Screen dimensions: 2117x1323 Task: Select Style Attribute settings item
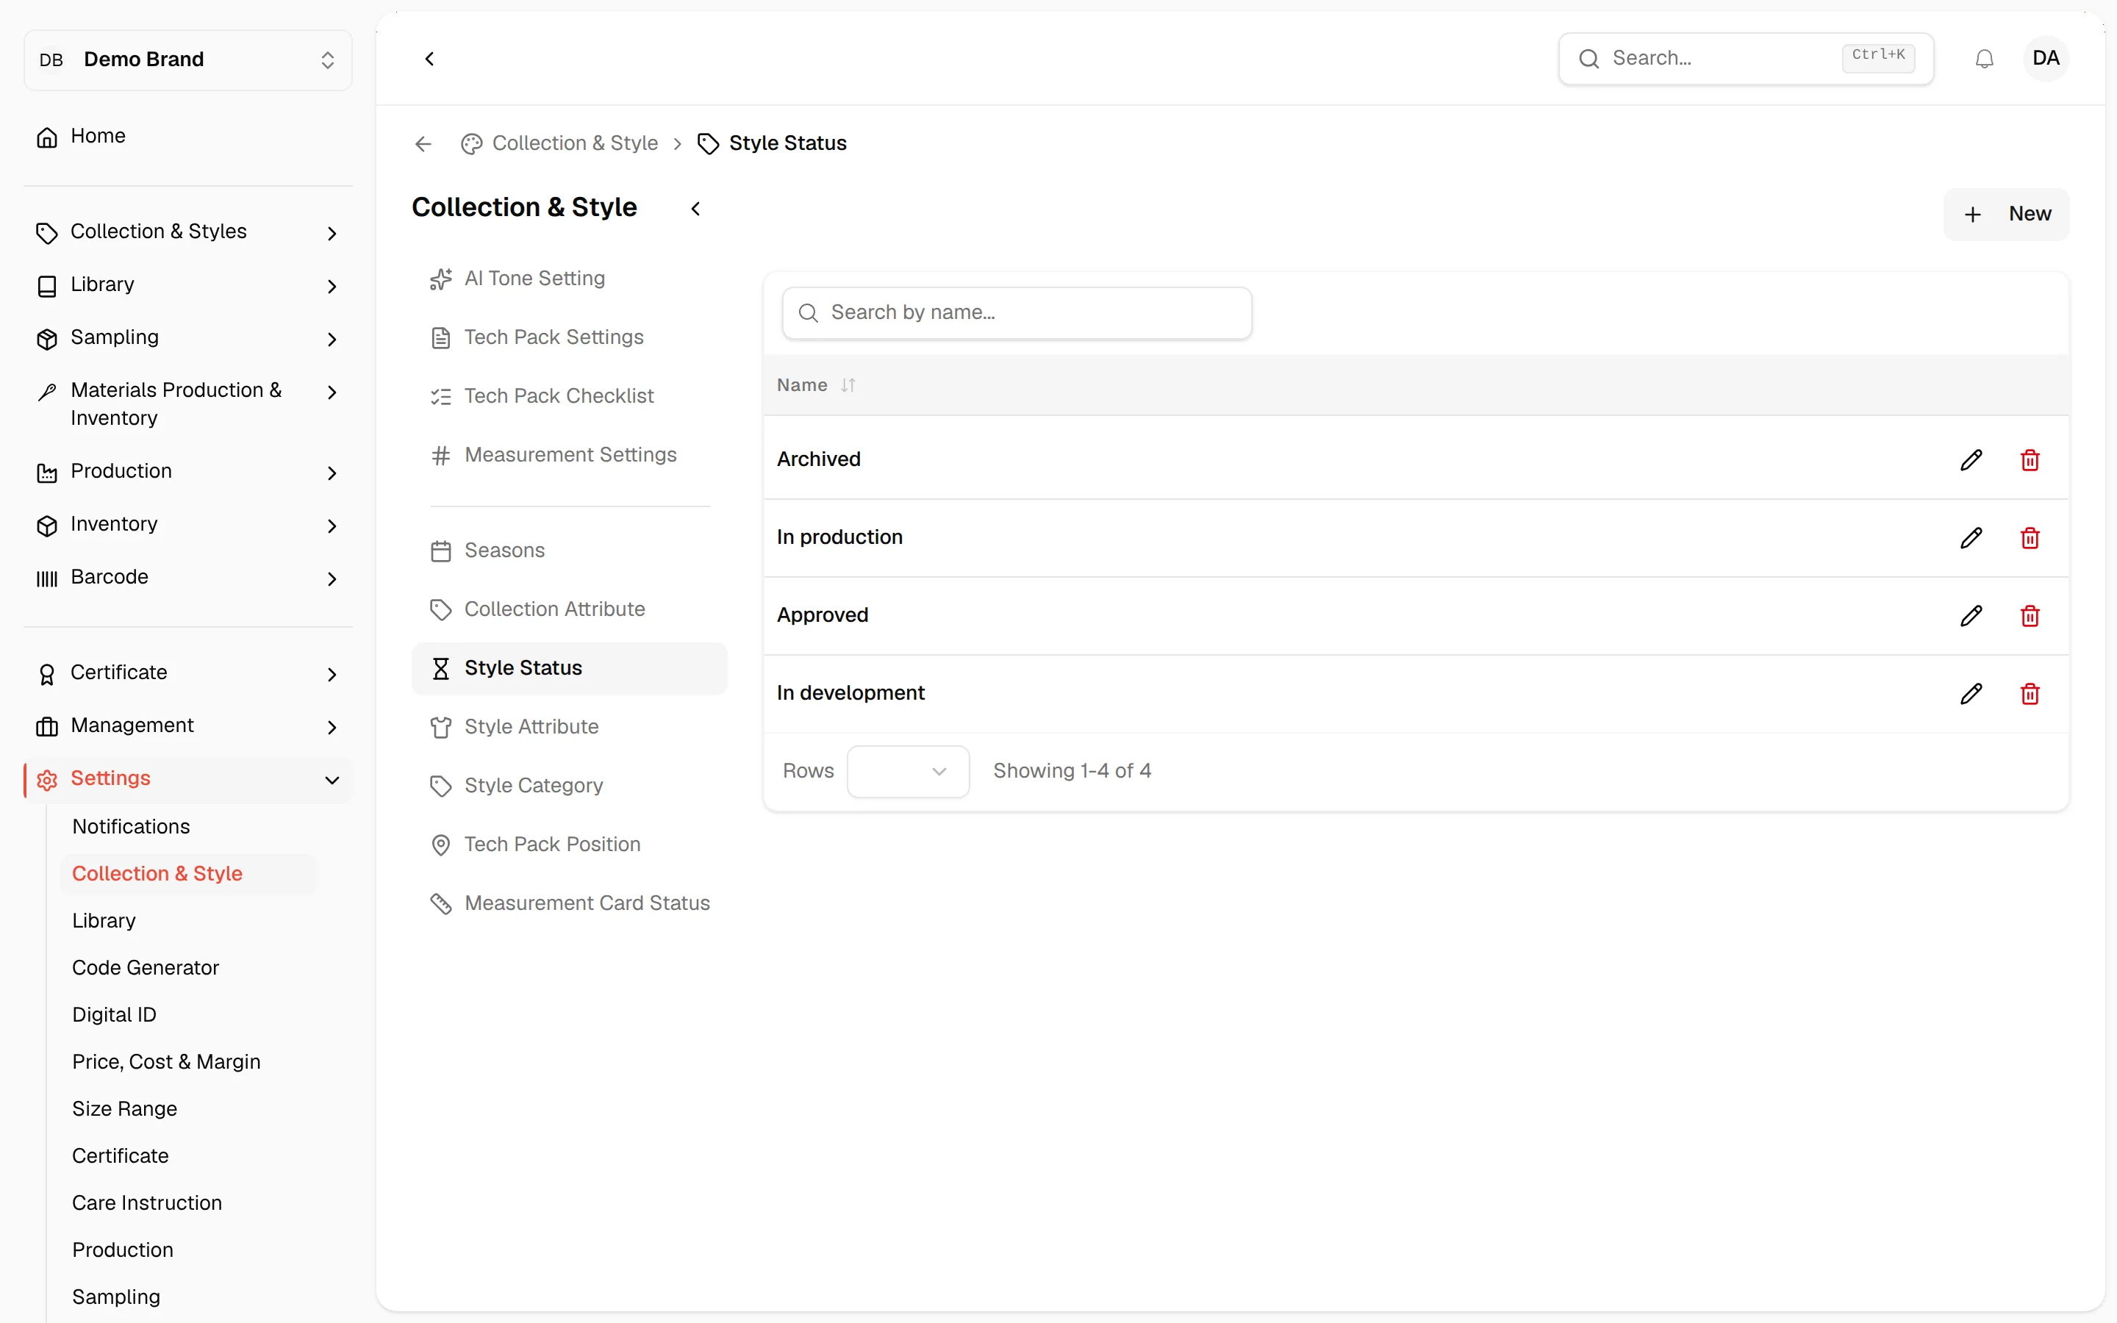click(x=569, y=727)
